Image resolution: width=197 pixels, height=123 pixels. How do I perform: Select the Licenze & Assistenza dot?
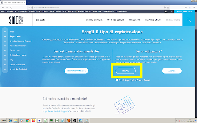pyautogui.click(x=5, y=65)
